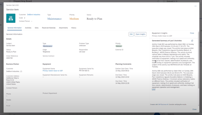
Task: Click the DelBont Industries customer link in header
Action: [34, 15]
